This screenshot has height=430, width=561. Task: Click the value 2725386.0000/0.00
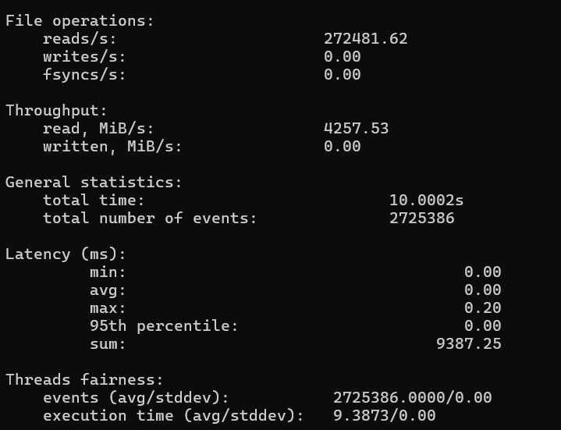(x=412, y=398)
